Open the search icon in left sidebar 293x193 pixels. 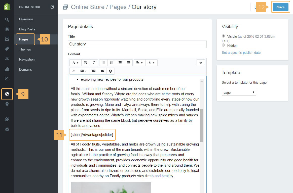(7, 20)
